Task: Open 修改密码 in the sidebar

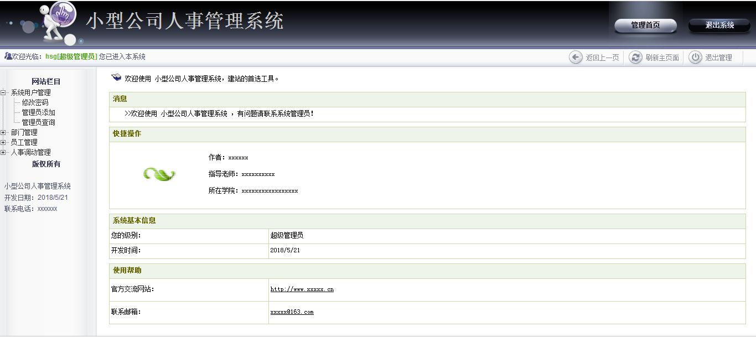Action: [x=35, y=102]
